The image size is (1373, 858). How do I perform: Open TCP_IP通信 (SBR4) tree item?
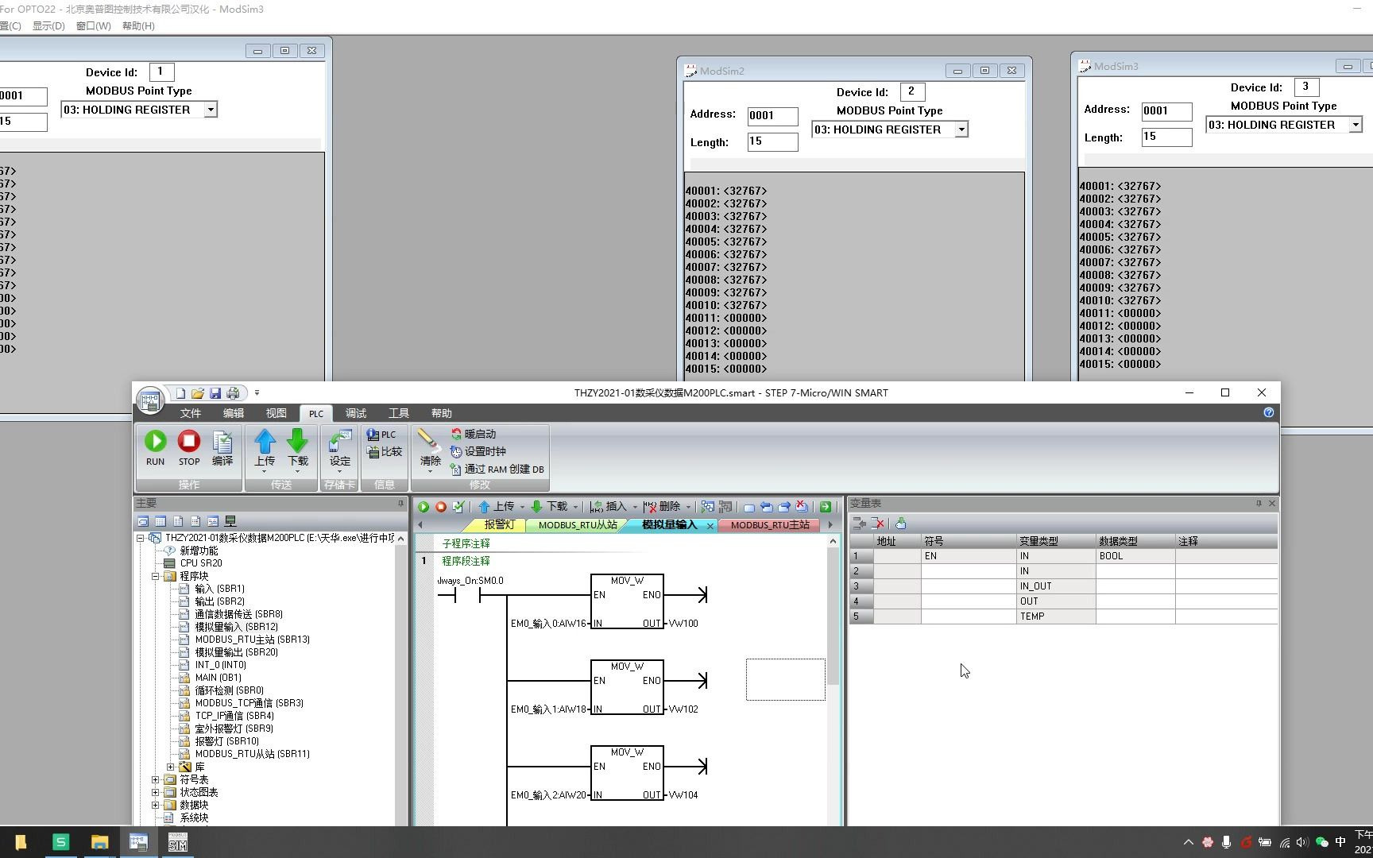(234, 716)
